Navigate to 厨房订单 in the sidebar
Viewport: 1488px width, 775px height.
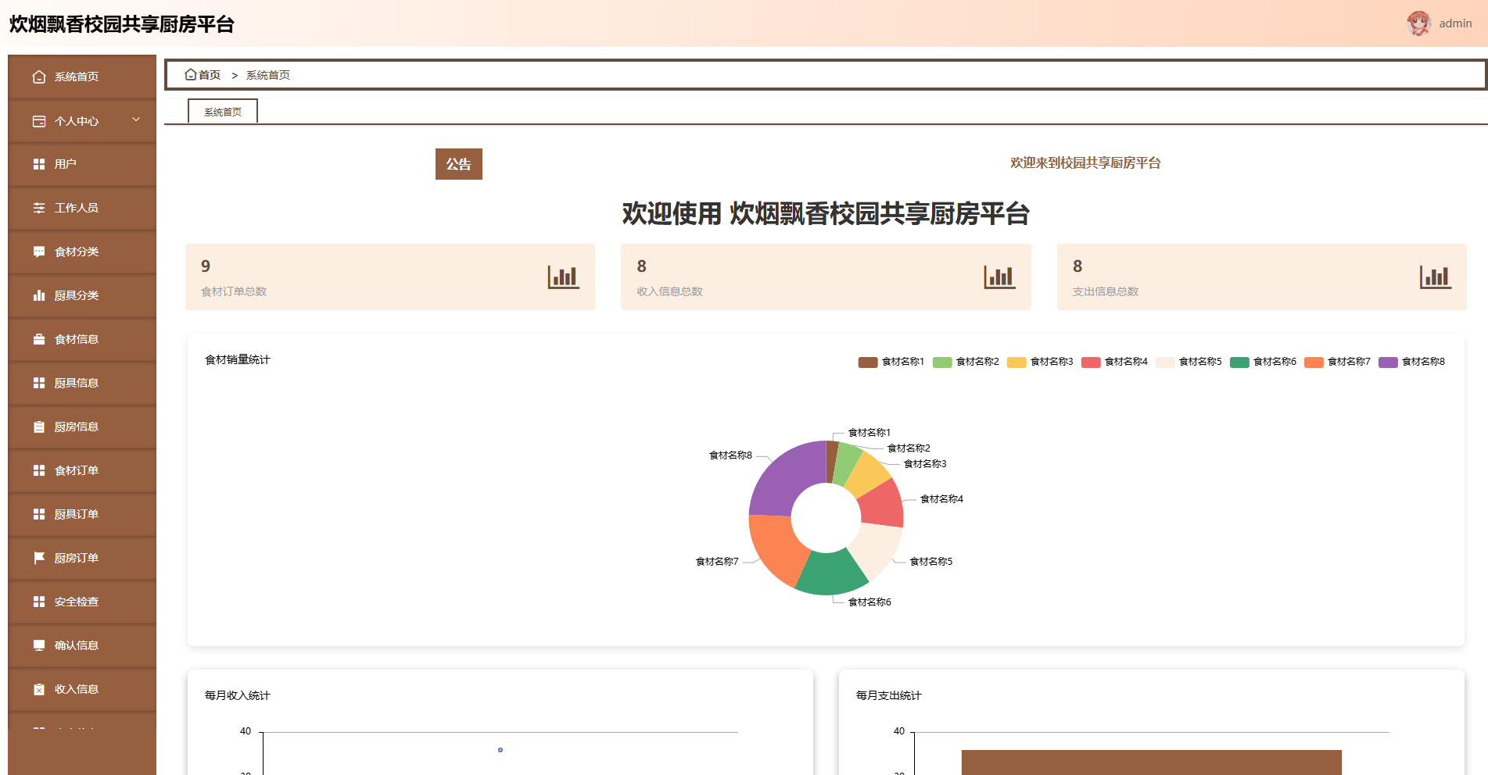click(82, 558)
